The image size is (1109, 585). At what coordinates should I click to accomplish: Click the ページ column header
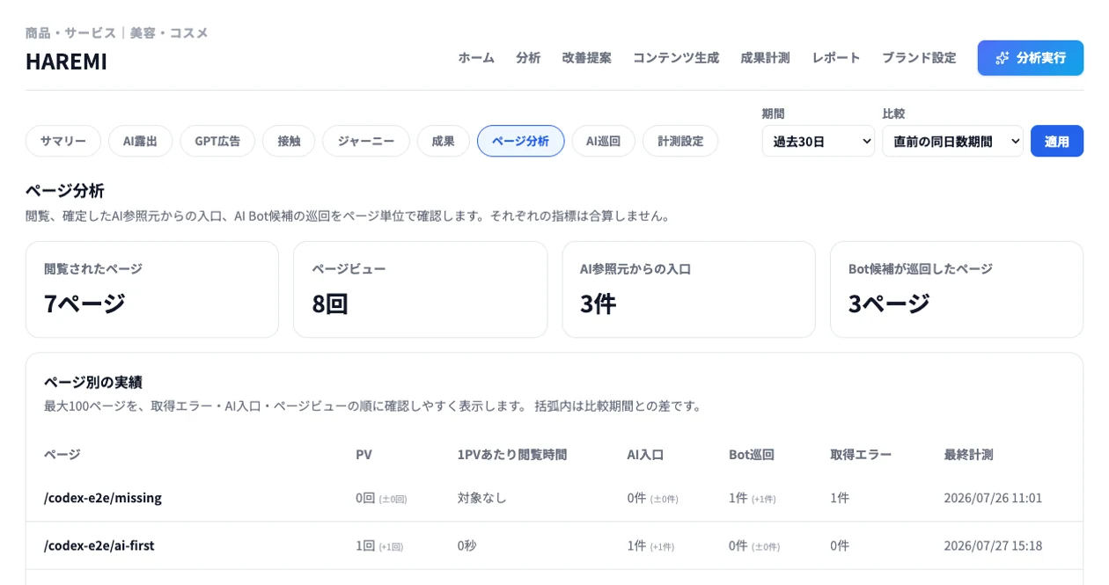(62, 454)
